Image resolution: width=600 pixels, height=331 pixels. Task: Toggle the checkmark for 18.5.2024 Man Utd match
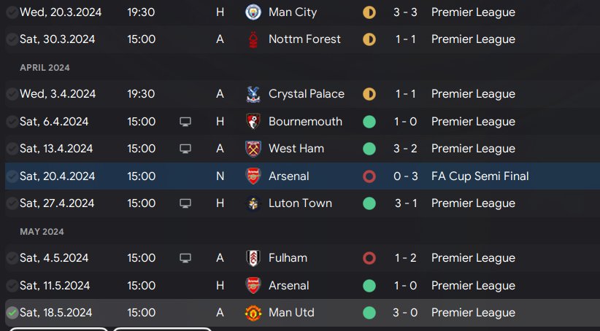click(x=12, y=313)
